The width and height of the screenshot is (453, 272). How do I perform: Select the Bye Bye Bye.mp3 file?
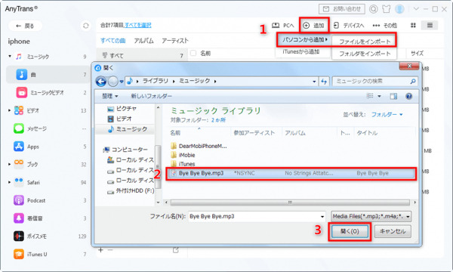click(291, 173)
